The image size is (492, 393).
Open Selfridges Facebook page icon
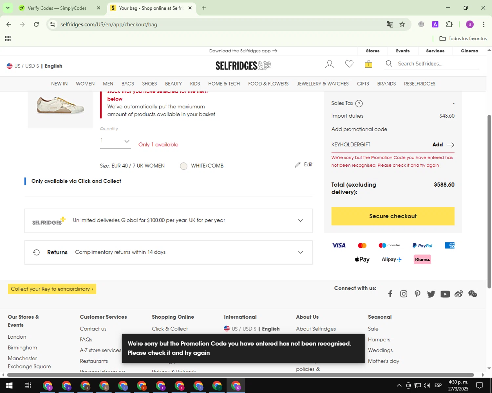click(390, 294)
